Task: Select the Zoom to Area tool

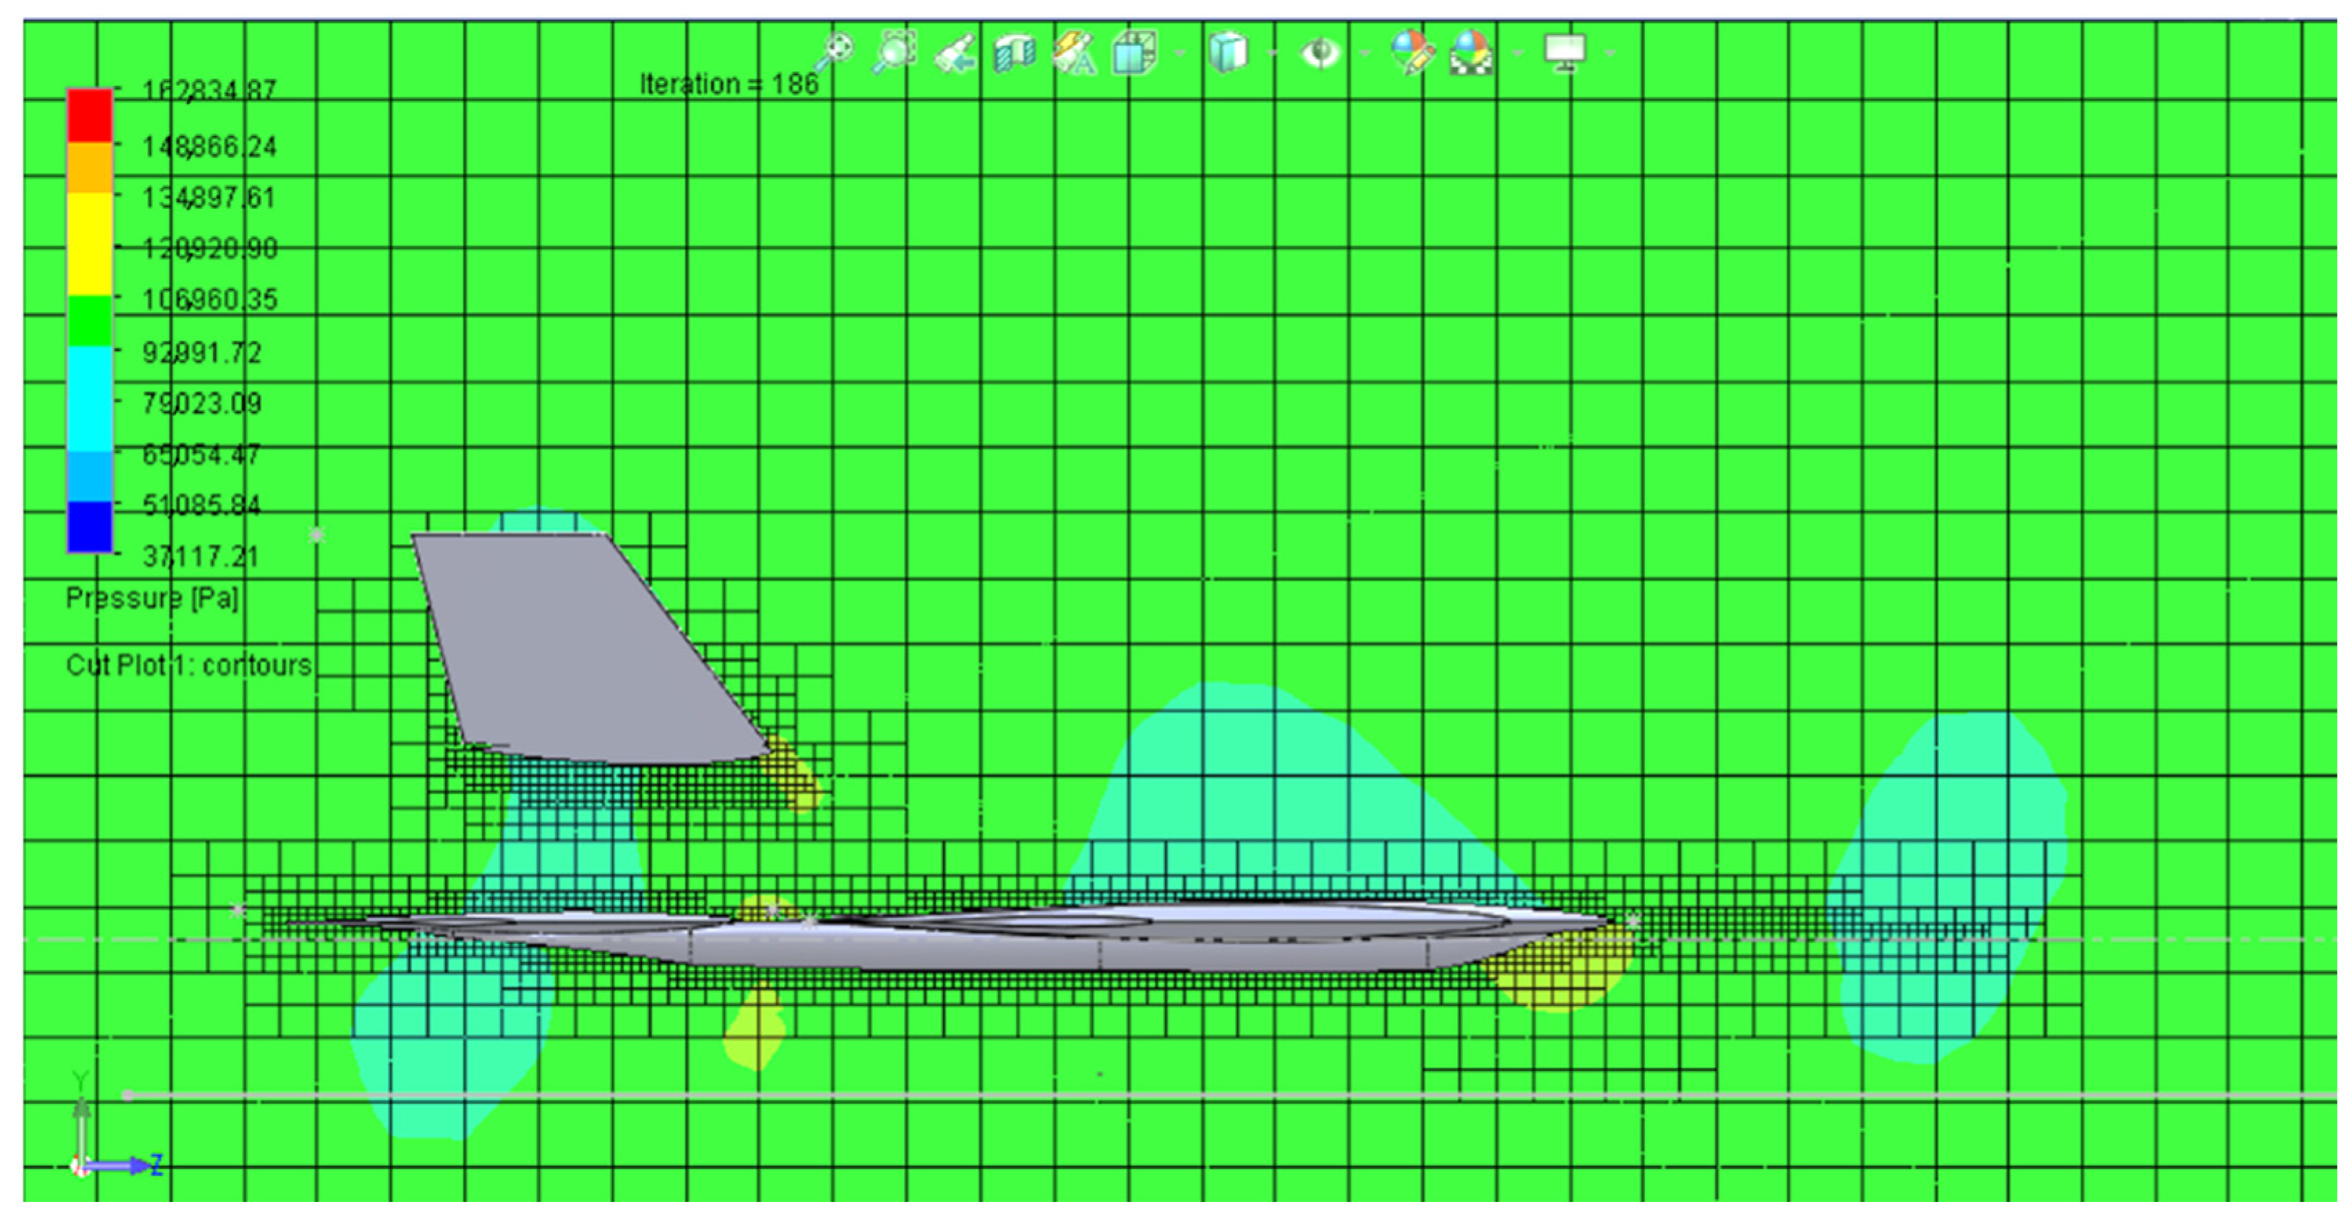Action: point(895,51)
